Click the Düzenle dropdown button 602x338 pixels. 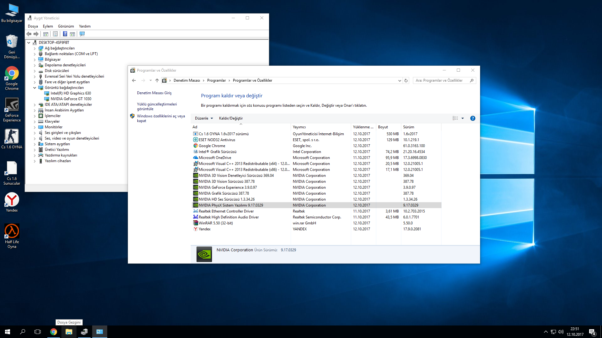click(204, 118)
